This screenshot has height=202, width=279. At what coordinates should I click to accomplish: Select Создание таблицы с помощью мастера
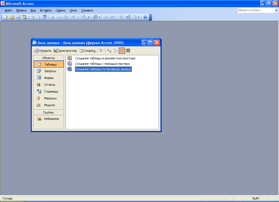pos(98,64)
